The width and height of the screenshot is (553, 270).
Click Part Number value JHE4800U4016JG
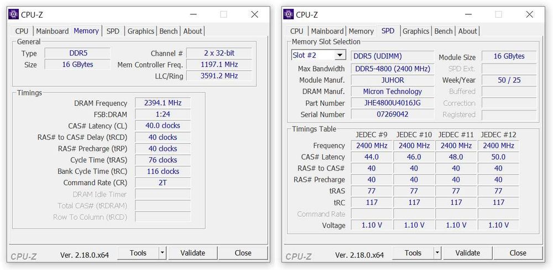392,103
